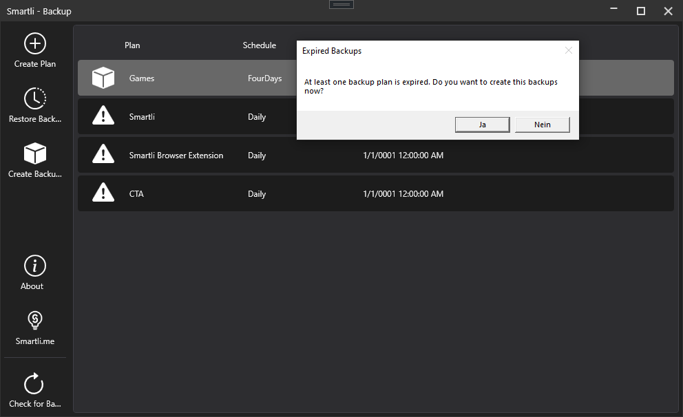Open the Smartli.me lightbulb icon
Image resolution: width=683 pixels, height=417 pixels.
[34, 320]
